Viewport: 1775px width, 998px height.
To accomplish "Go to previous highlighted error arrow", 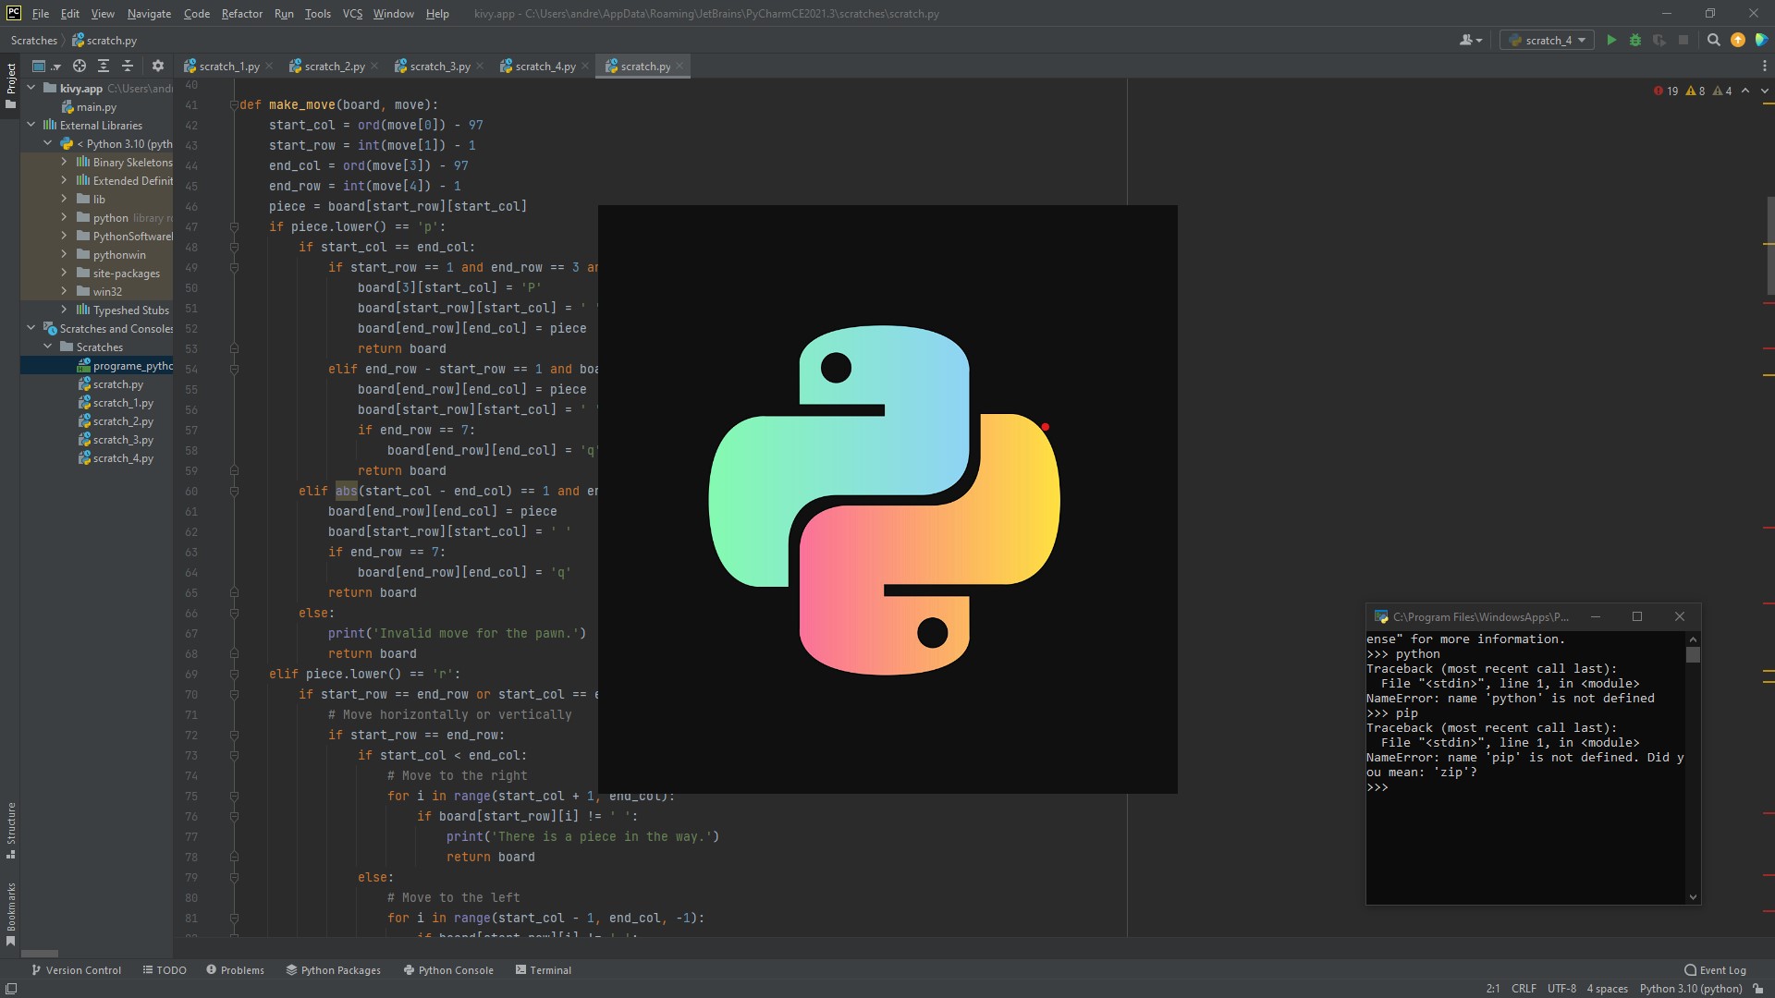I will (x=1745, y=91).
